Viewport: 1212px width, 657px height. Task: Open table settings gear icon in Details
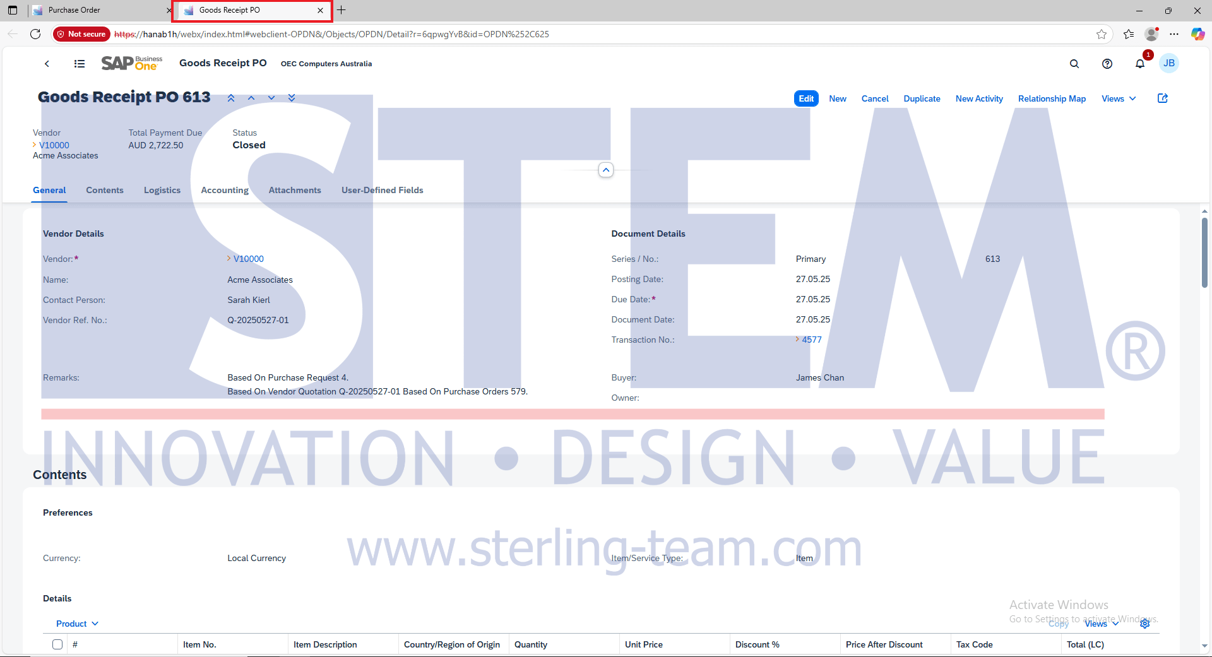click(1144, 624)
